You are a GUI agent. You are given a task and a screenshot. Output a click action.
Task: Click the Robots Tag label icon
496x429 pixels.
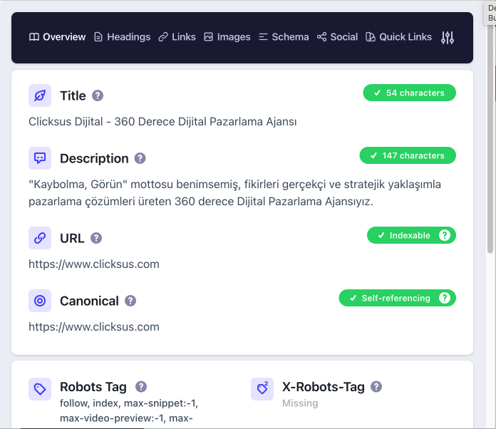(x=40, y=389)
